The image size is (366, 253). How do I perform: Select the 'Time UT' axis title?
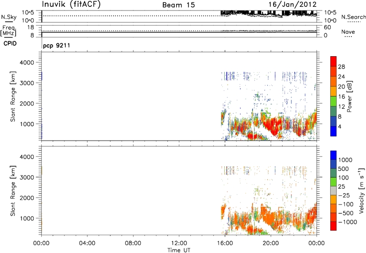[x=179, y=250]
